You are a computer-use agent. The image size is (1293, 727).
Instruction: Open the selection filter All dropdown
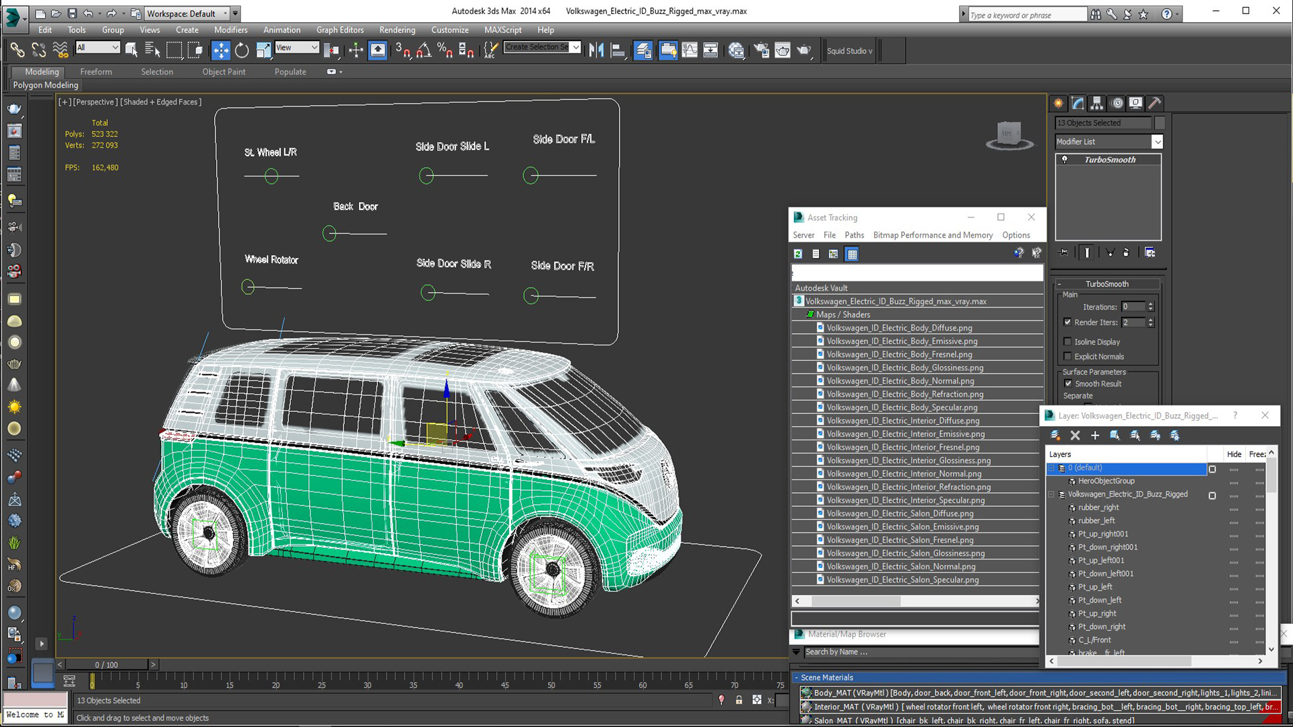pos(115,47)
